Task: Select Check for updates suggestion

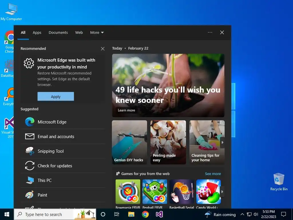Action: click(x=63, y=166)
